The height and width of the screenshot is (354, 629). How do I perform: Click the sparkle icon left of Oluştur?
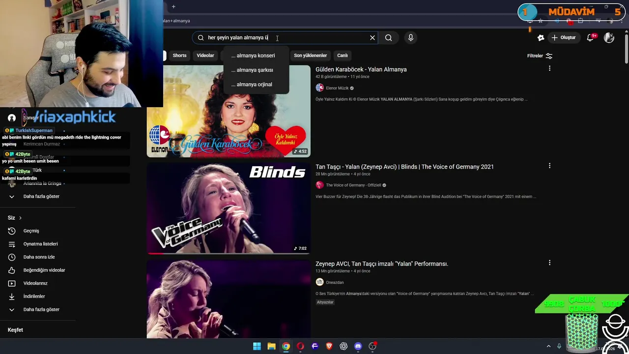541,38
